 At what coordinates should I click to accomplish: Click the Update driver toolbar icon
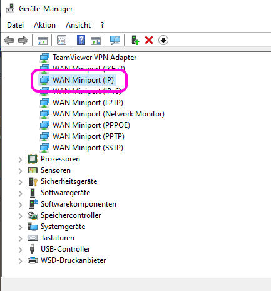135,40
